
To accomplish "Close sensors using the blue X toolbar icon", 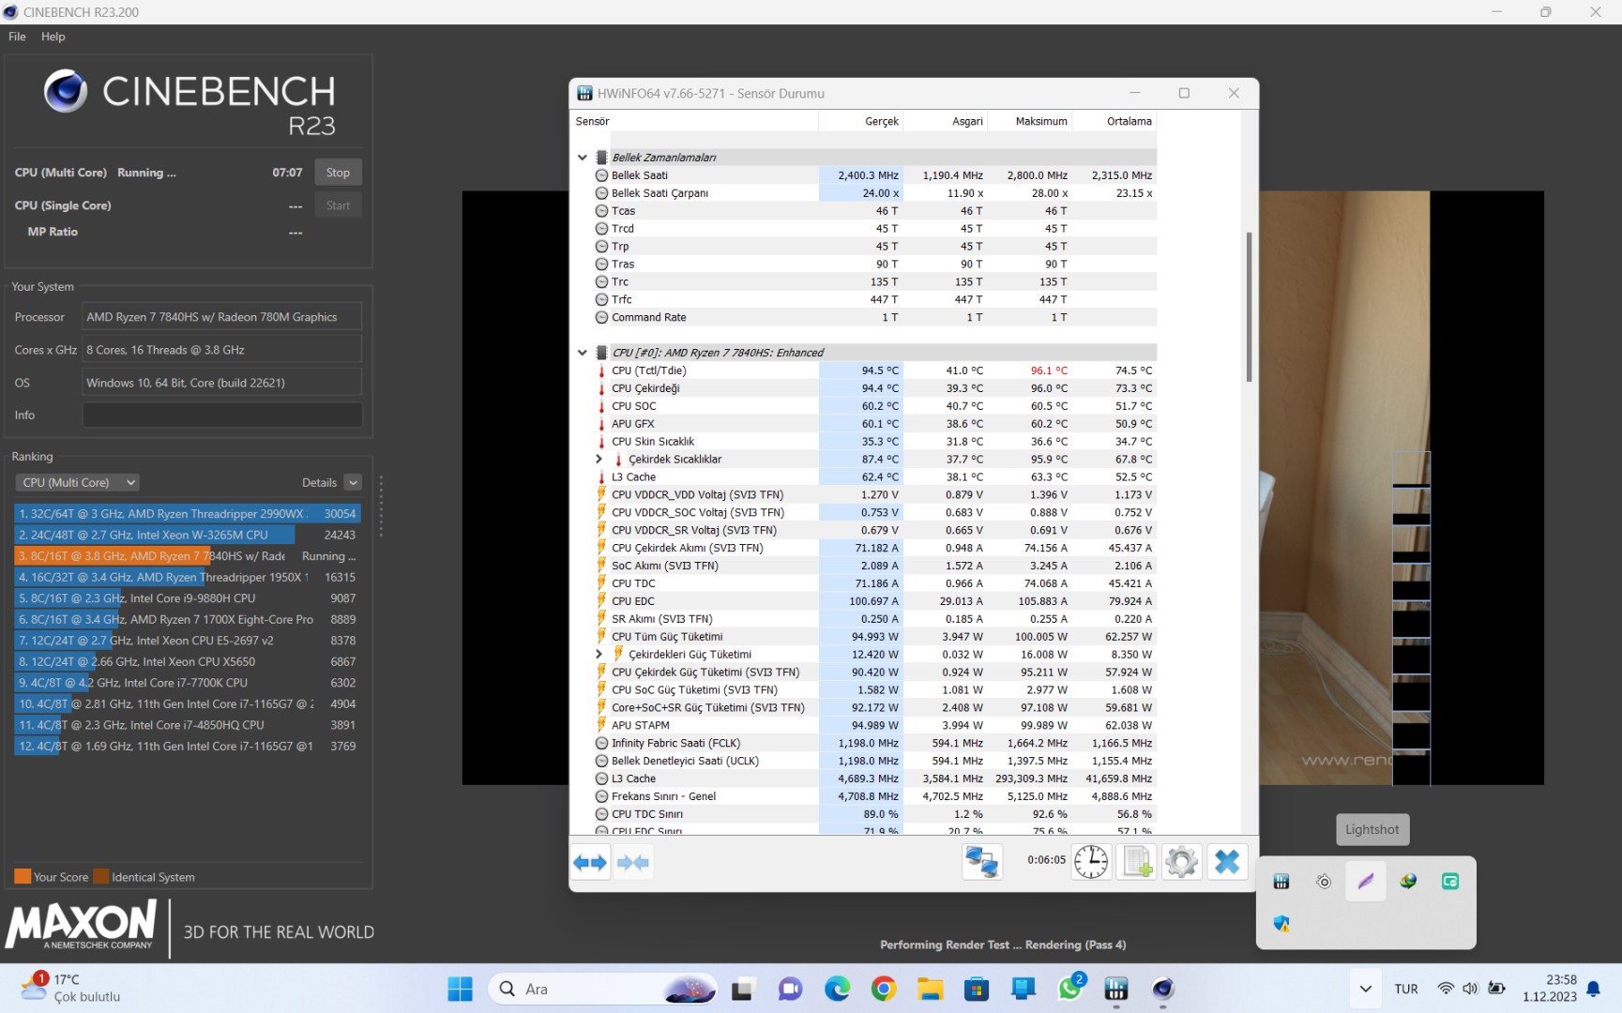I will click(x=1227, y=861).
